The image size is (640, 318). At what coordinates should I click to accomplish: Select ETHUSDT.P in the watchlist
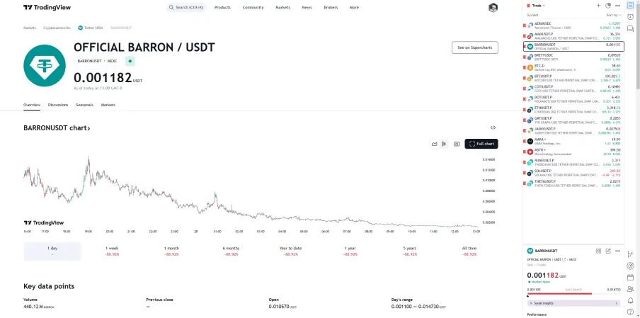point(573,110)
